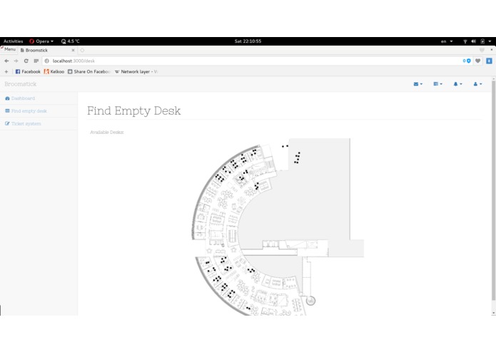Open the Facebook bookmark
The height and width of the screenshot is (352, 496).
point(28,72)
